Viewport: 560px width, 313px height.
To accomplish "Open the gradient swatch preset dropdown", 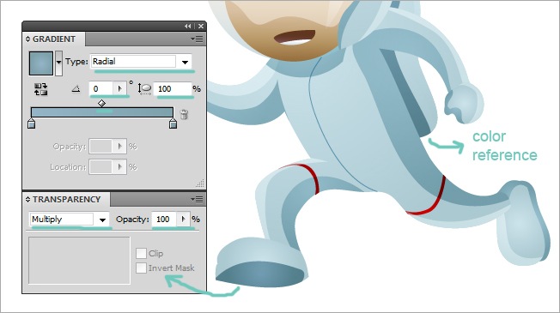I will tap(58, 63).
